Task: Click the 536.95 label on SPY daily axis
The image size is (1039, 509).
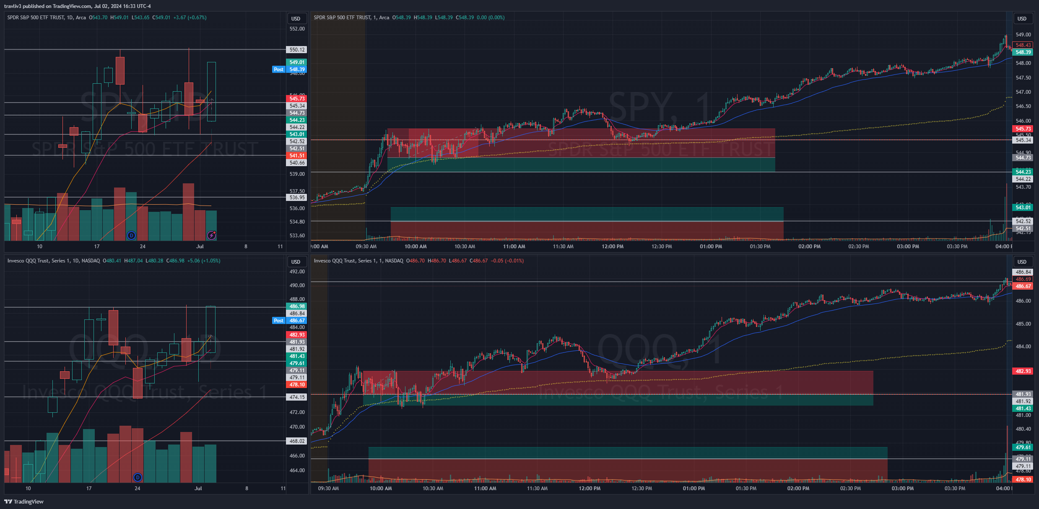Action: [297, 198]
